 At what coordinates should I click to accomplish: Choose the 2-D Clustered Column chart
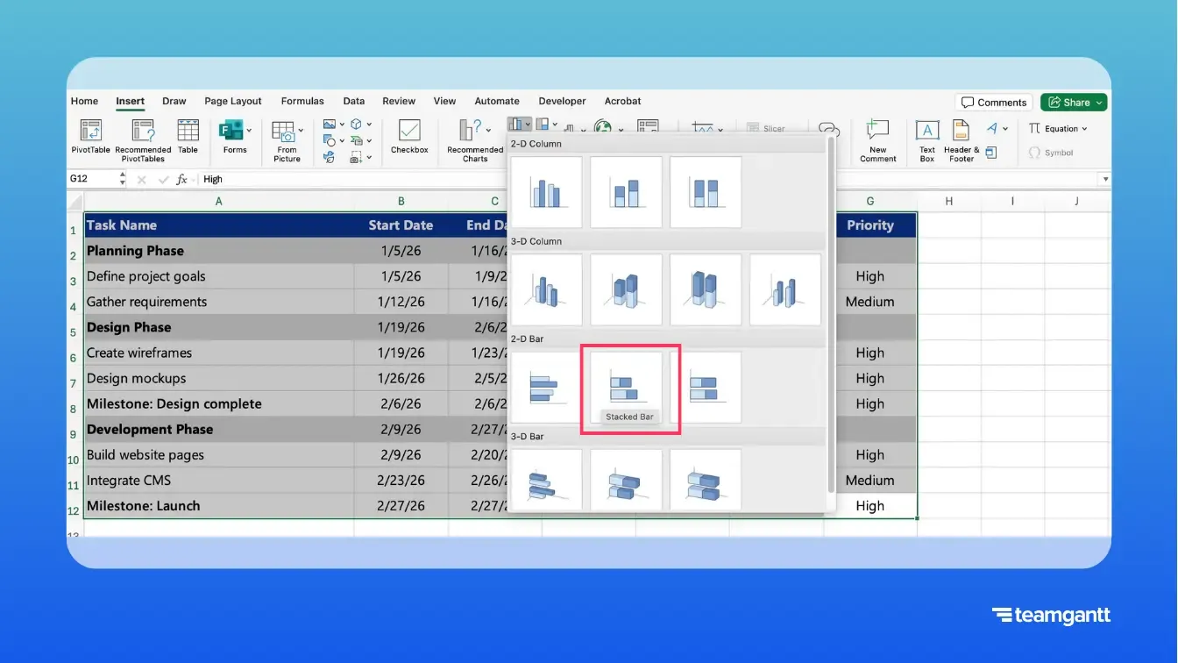[546, 192]
